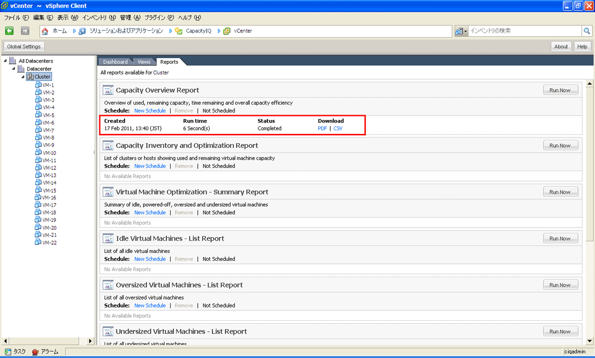Click the Help button
This screenshot has width=595, height=358.
[583, 47]
